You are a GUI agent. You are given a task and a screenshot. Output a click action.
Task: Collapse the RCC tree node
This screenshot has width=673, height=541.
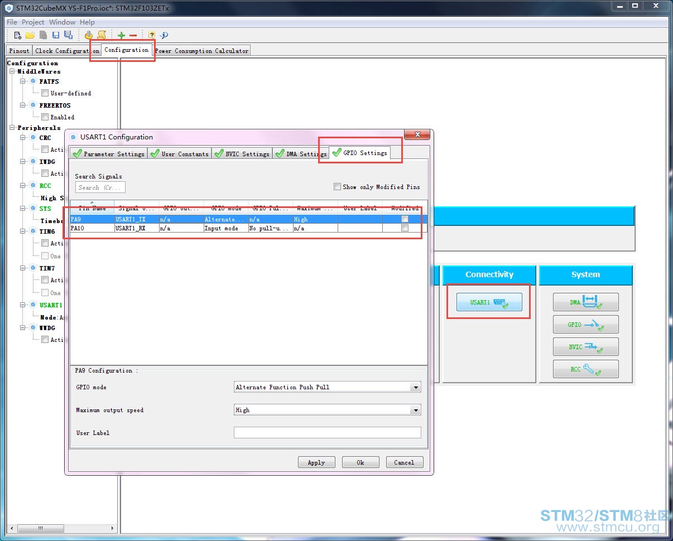click(23, 186)
